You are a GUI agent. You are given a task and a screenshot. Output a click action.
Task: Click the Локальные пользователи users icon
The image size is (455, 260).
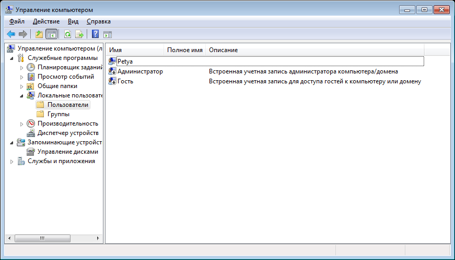click(x=30, y=95)
